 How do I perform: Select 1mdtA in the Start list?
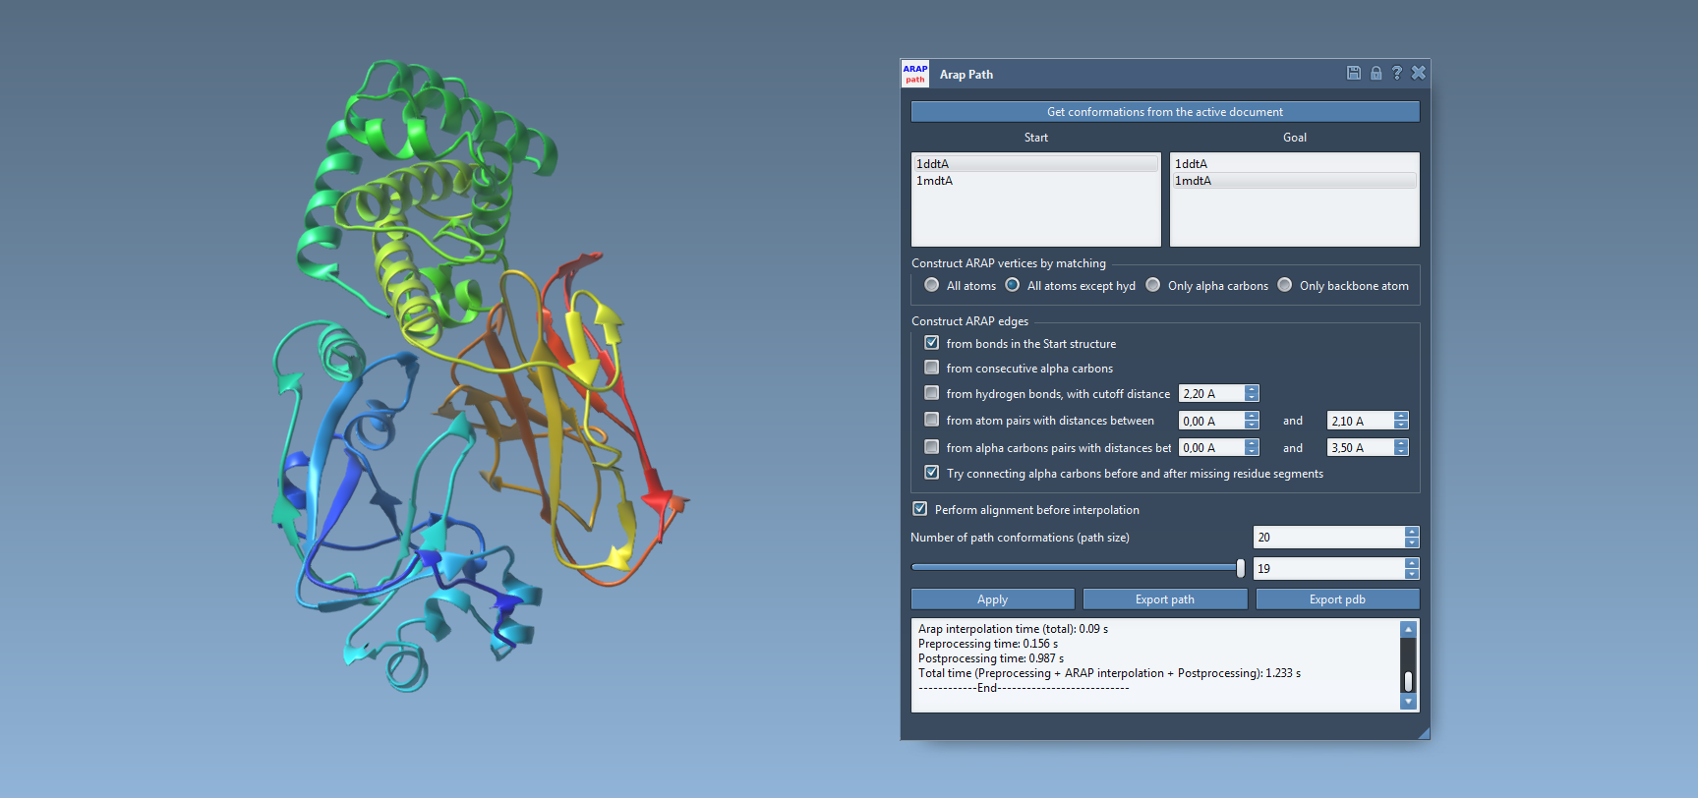935,181
